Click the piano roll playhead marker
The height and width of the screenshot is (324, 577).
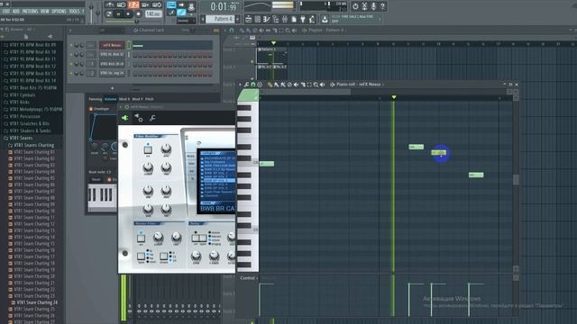point(394,97)
